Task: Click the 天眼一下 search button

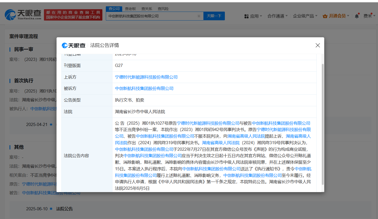Action: click(x=214, y=16)
